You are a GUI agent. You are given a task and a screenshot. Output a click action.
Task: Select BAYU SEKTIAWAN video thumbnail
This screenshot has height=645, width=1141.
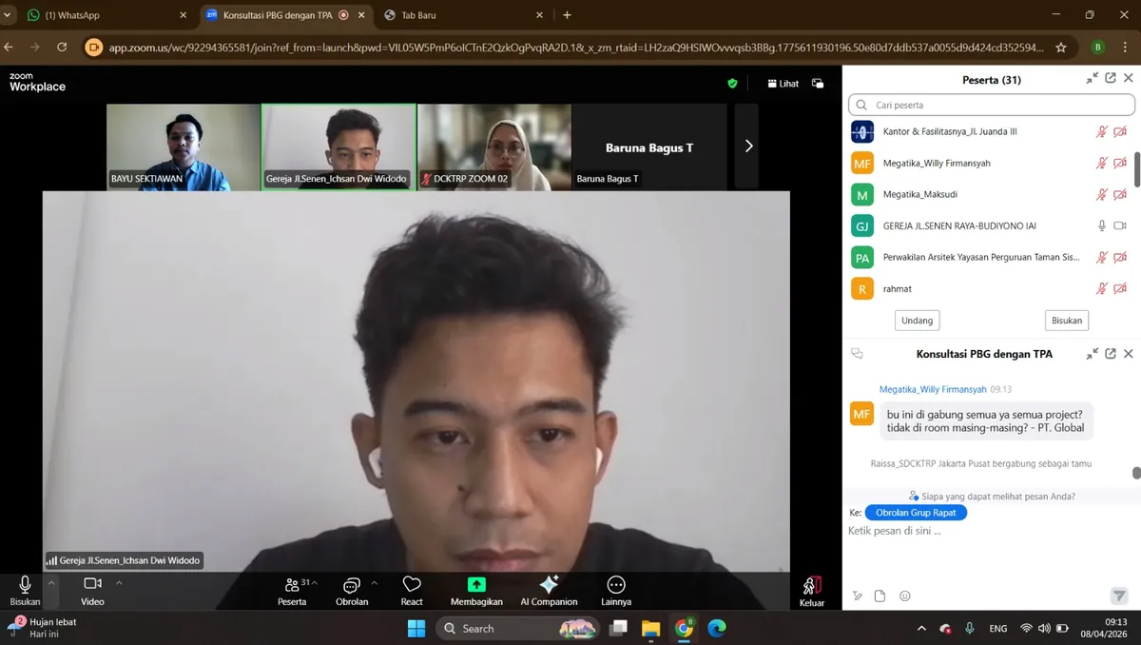coord(183,147)
